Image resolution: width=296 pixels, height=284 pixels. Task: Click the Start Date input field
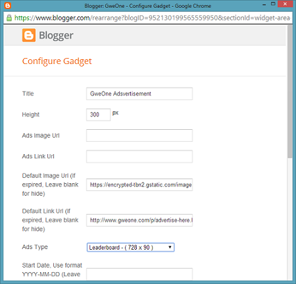pos(139,274)
